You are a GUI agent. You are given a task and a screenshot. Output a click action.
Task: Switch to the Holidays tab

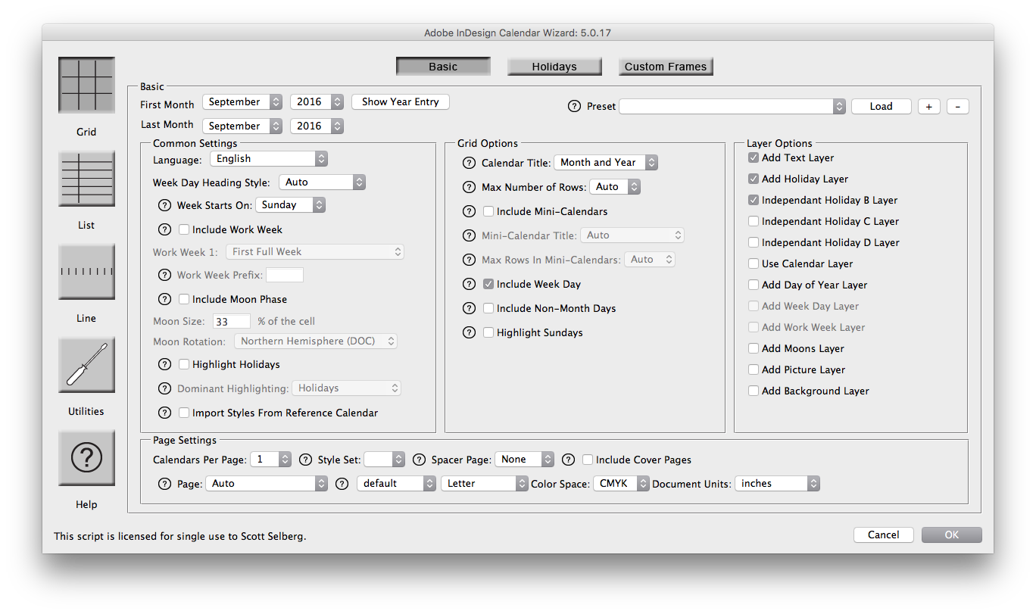pyautogui.click(x=554, y=67)
